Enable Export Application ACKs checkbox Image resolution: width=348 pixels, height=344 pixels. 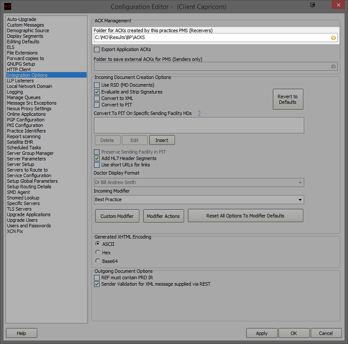point(97,50)
